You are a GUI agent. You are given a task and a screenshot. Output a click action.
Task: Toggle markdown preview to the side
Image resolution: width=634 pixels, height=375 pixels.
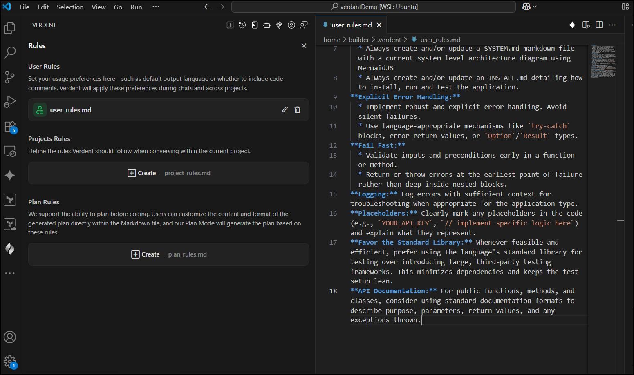(586, 25)
